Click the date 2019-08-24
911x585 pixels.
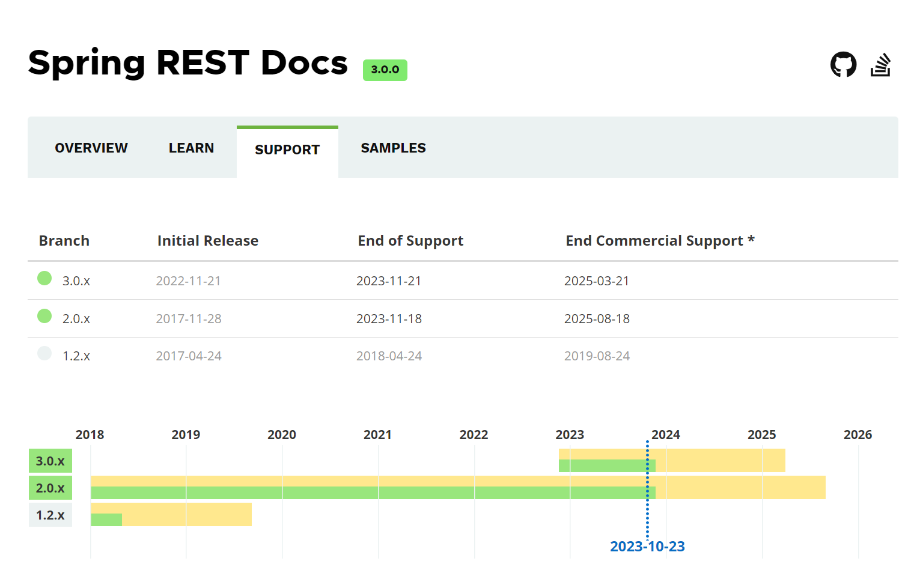[597, 356]
